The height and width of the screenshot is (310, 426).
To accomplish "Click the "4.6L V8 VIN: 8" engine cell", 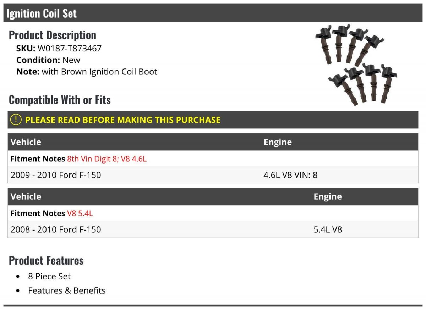I will [x=290, y=175].
